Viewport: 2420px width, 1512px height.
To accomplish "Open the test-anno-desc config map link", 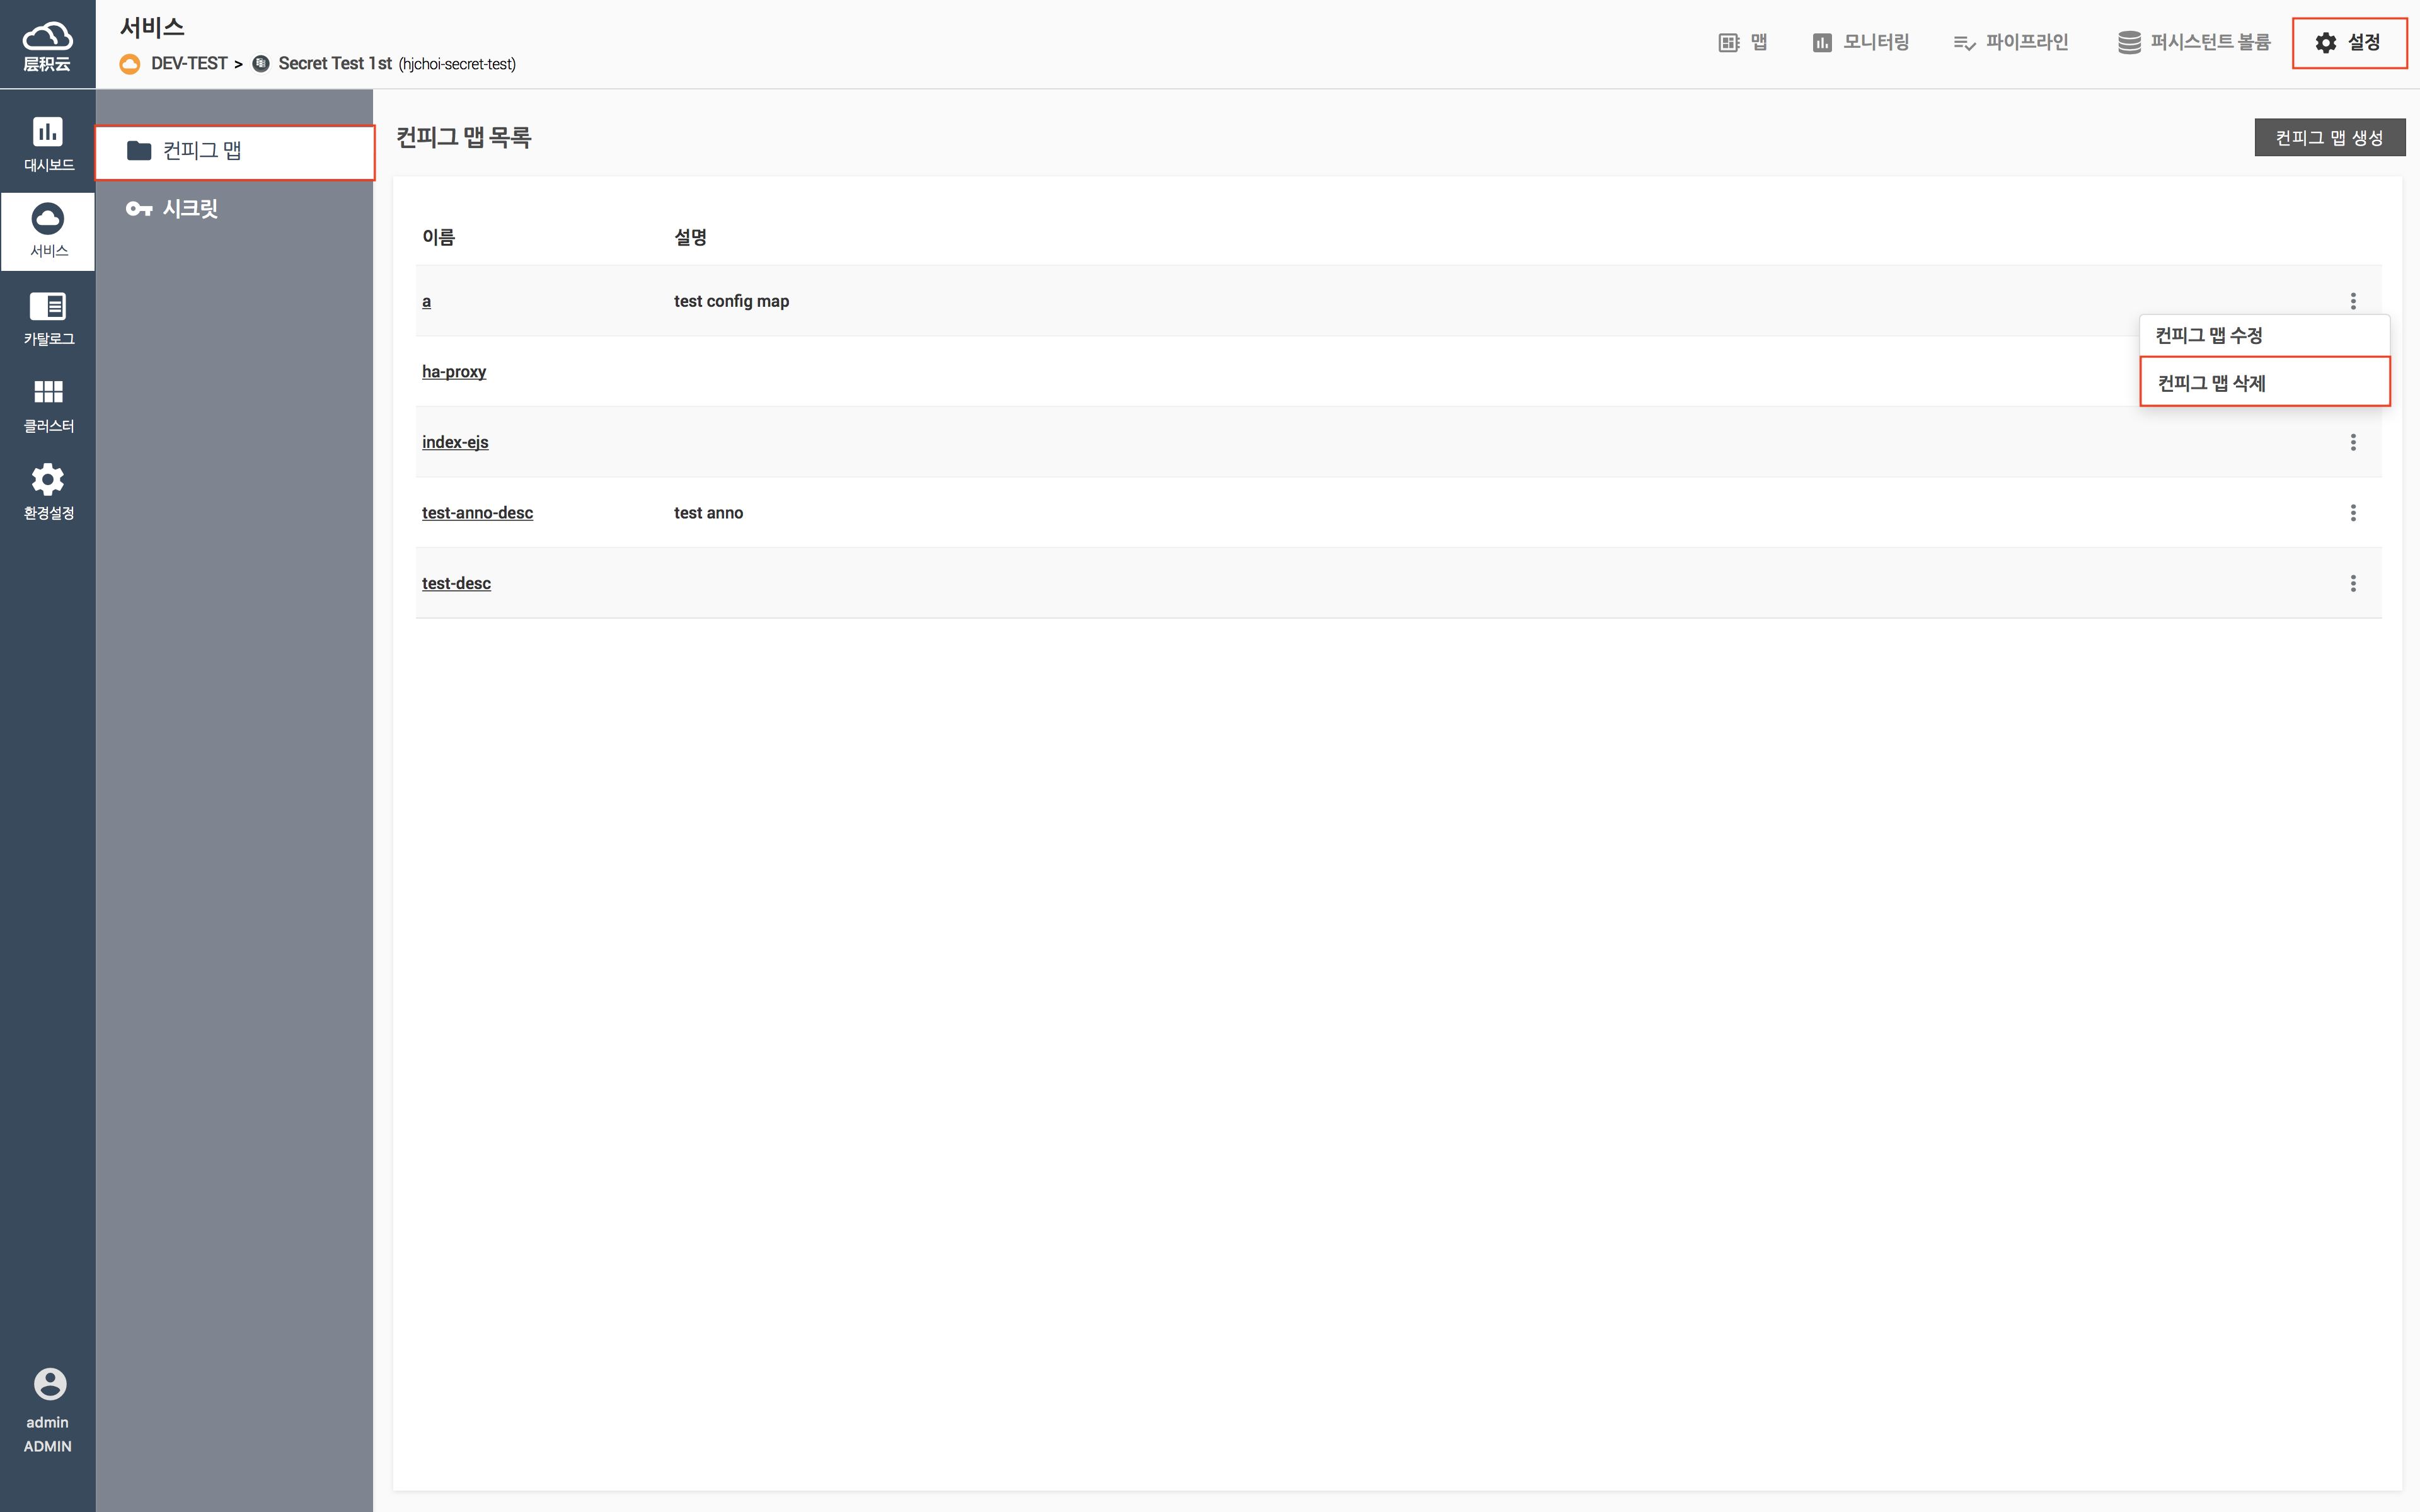I will [x=477, y=513].
